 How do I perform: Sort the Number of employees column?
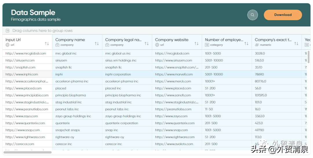247,43
